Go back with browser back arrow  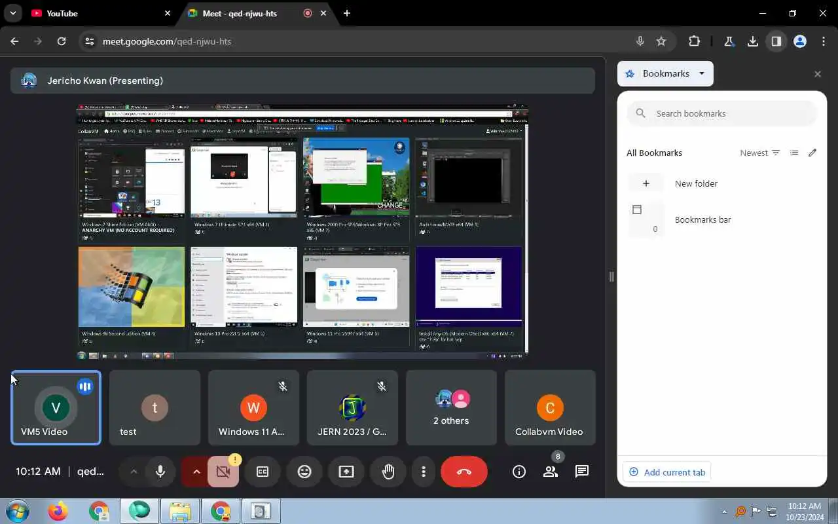(x=15, y=41)
